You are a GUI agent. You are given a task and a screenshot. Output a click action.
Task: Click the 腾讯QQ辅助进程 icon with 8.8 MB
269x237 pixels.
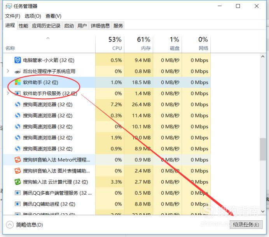coord(17,204)
